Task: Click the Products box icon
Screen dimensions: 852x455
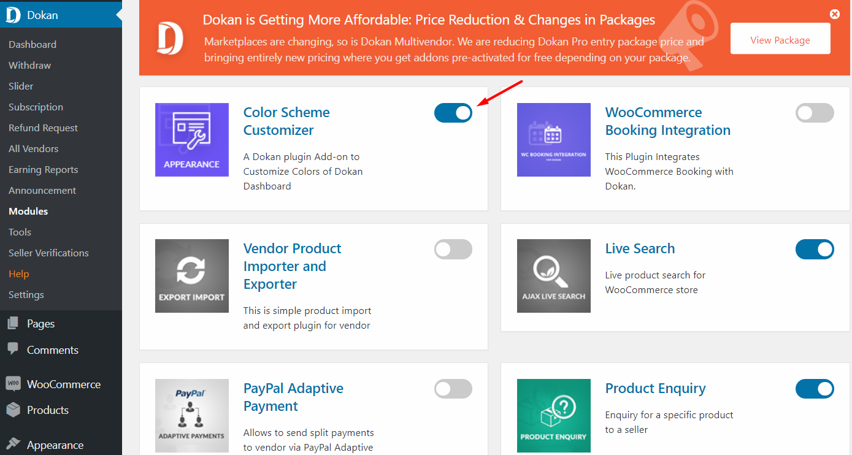Action: 13,410
